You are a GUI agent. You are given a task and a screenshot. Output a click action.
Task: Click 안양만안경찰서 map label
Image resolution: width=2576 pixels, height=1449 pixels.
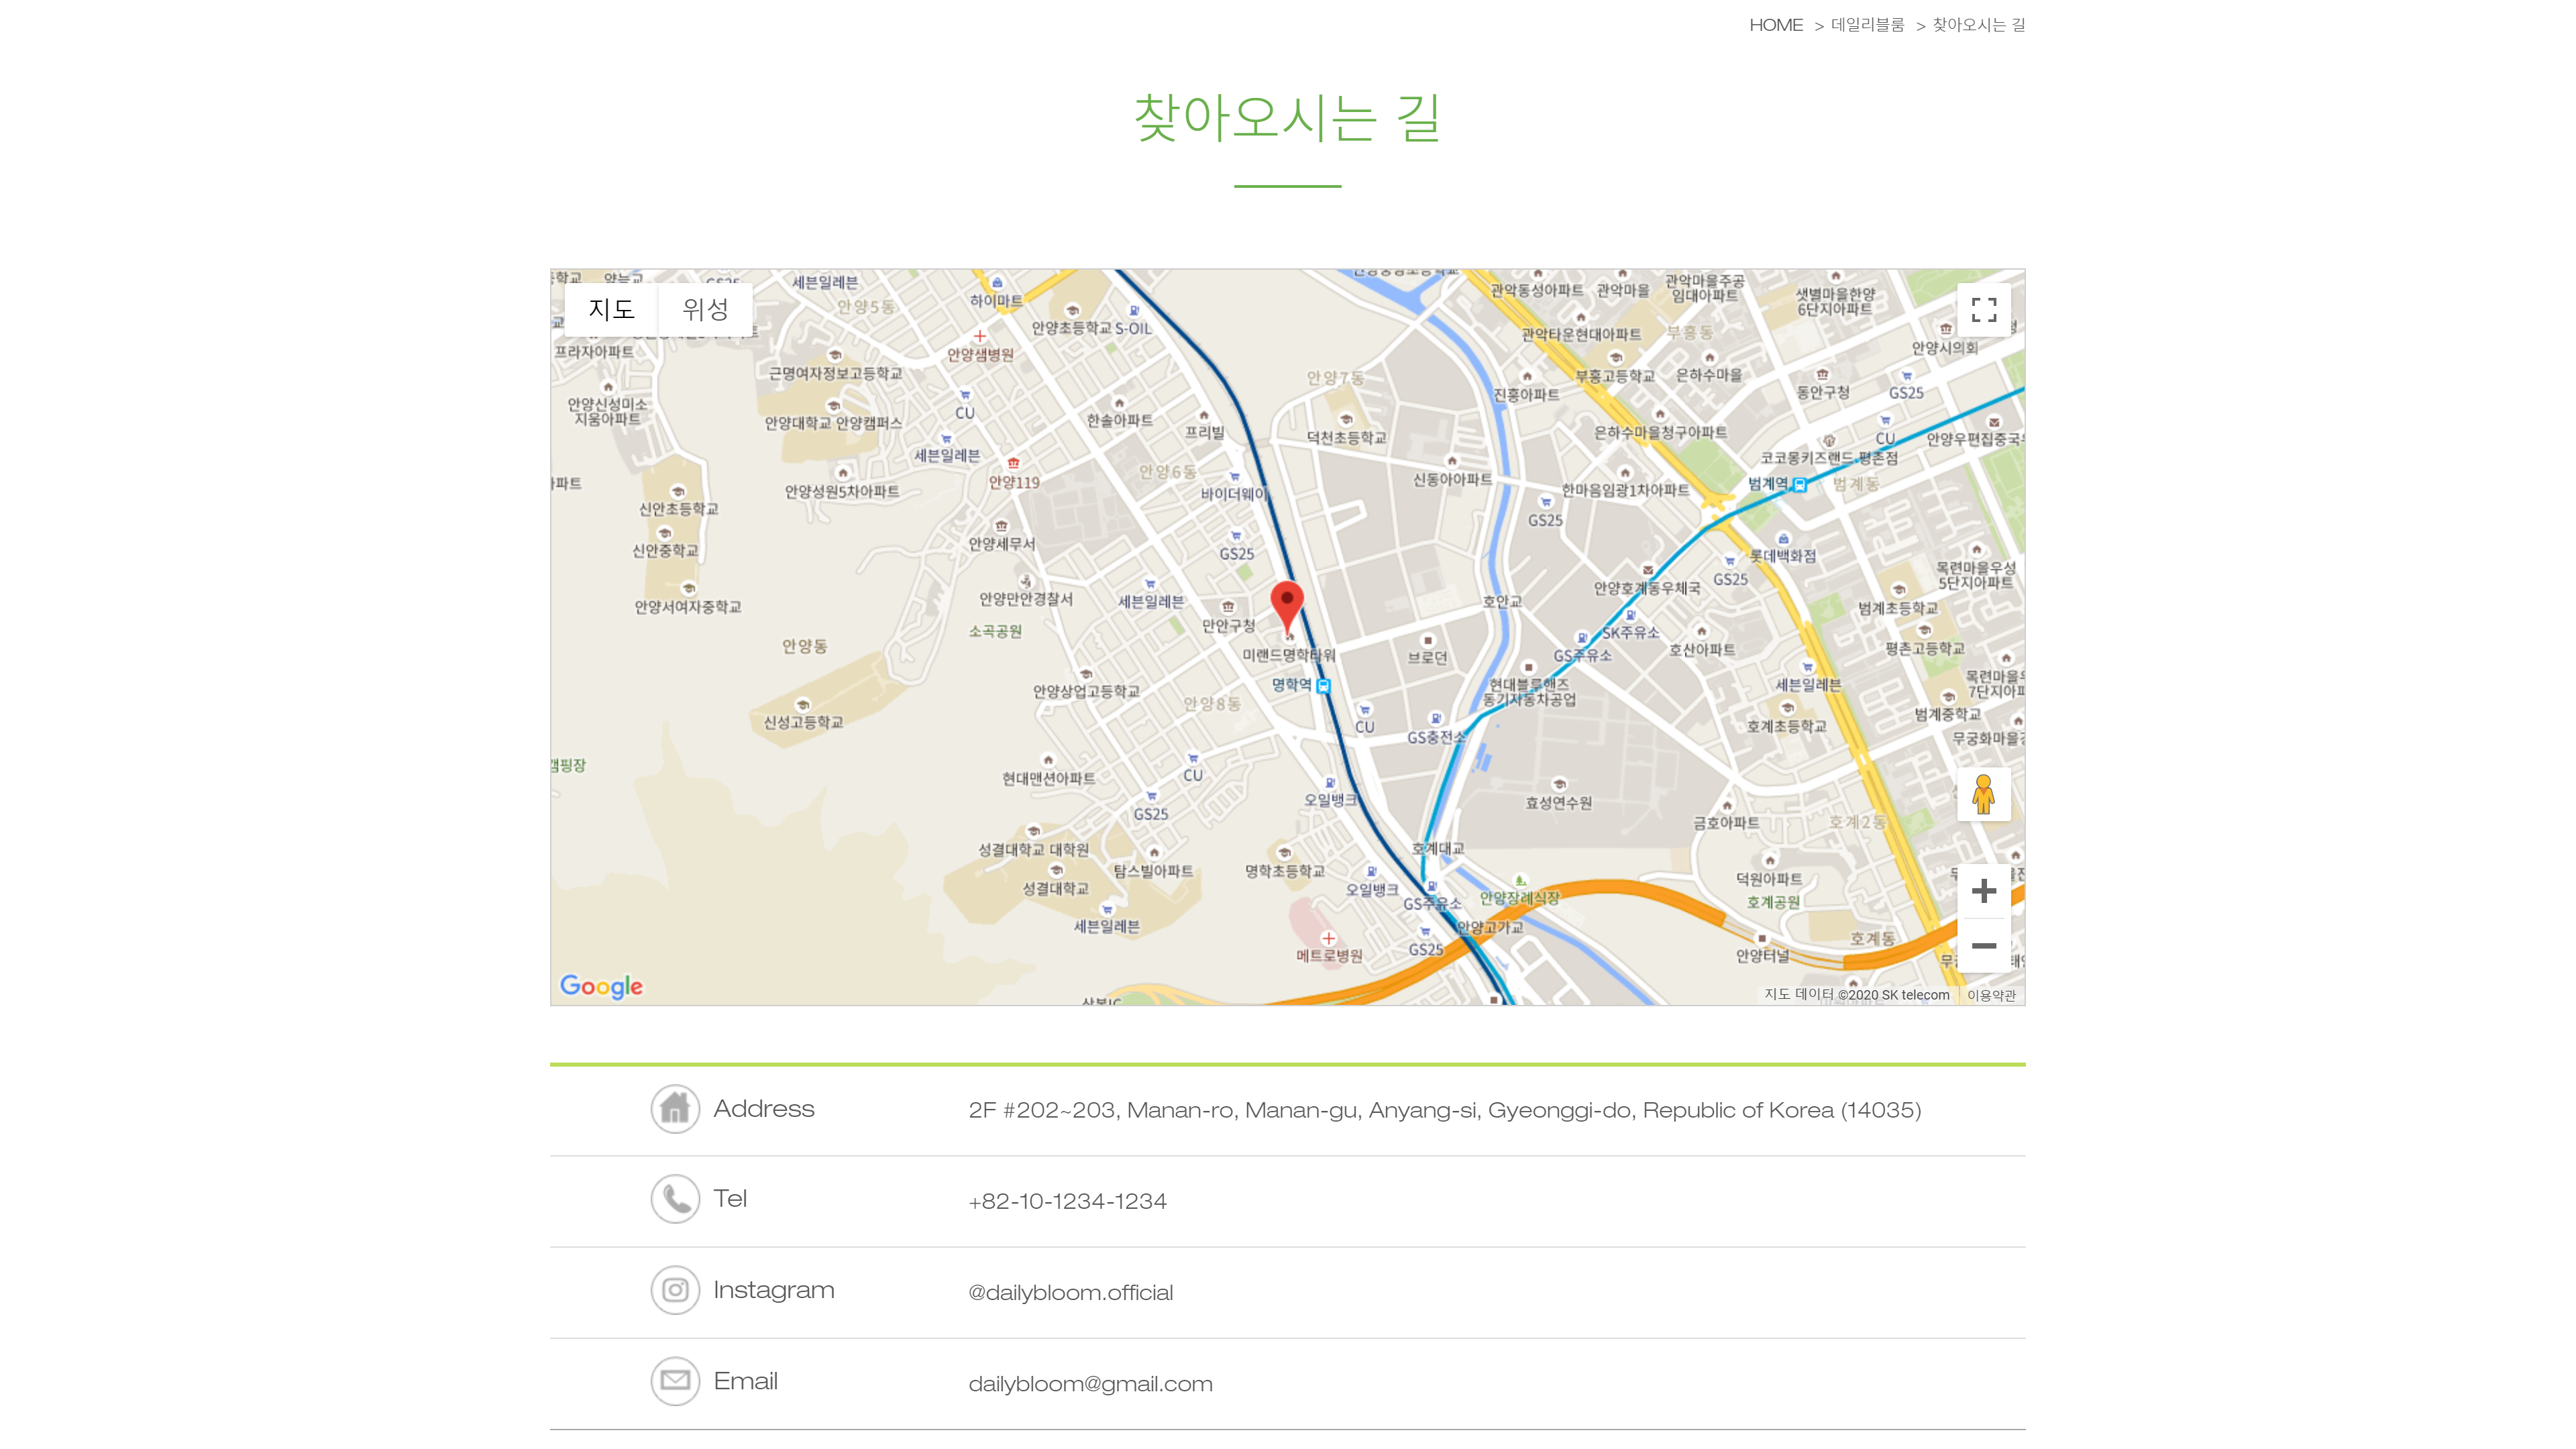point(1026,599)
